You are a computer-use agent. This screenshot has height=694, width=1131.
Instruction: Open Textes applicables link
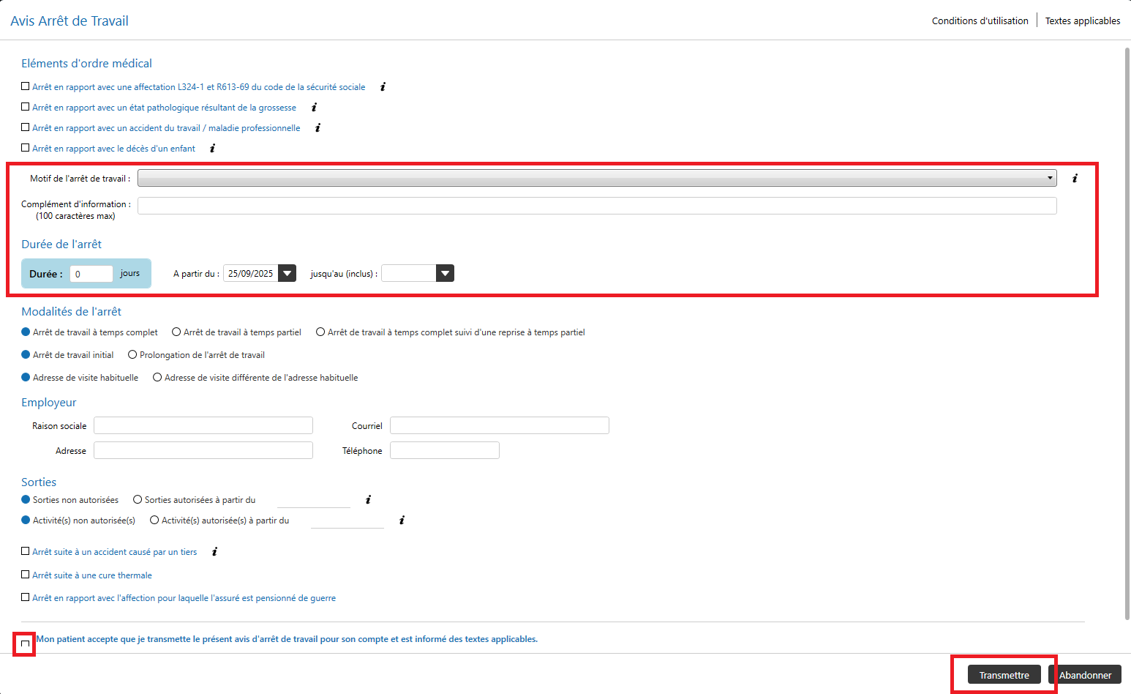coord(1082,21)
